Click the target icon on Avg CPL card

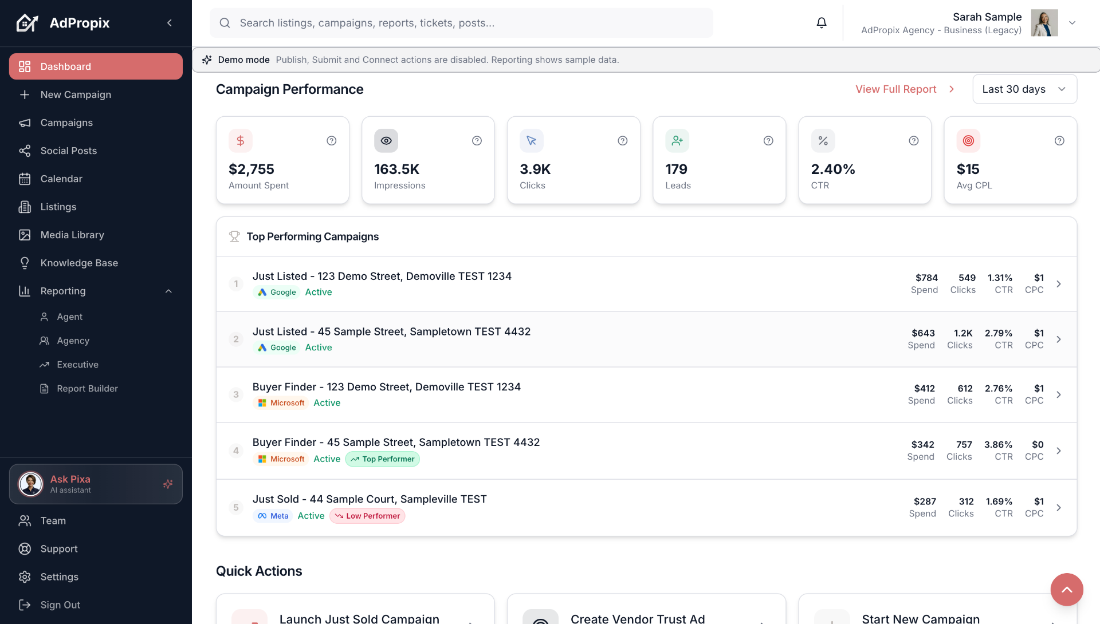968,141
